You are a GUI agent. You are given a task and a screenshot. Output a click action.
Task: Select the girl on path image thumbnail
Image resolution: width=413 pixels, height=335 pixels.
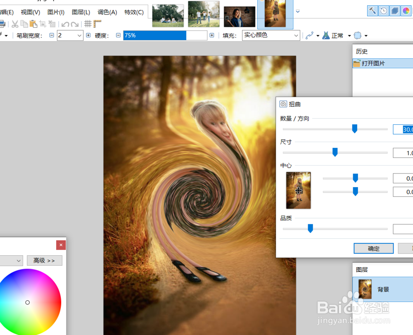coord(275,14)
